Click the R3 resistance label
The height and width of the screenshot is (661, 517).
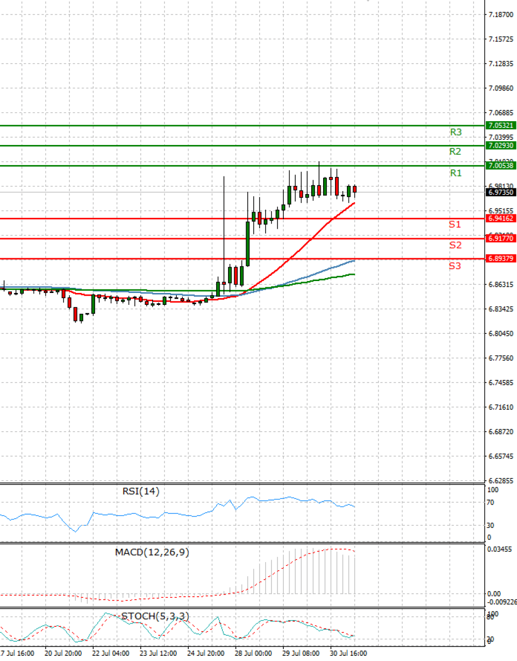(455, 133)
